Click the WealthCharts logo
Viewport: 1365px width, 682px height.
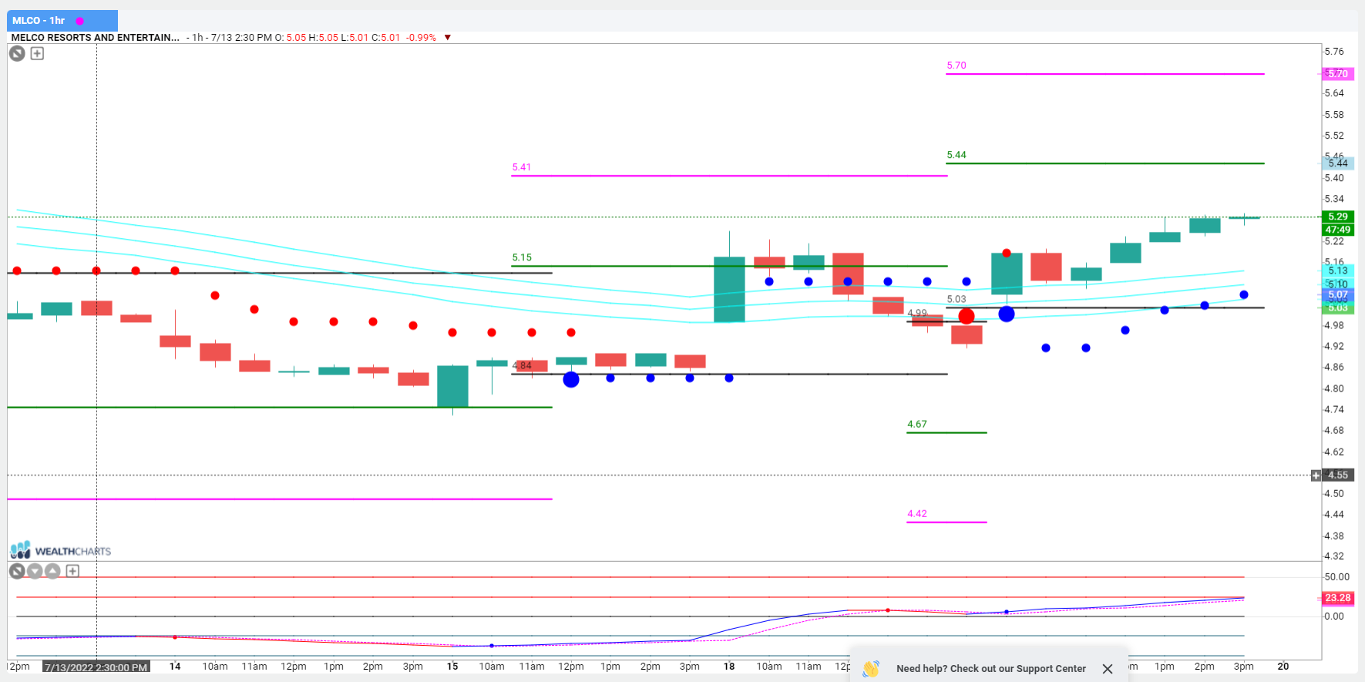coord(61,550)
